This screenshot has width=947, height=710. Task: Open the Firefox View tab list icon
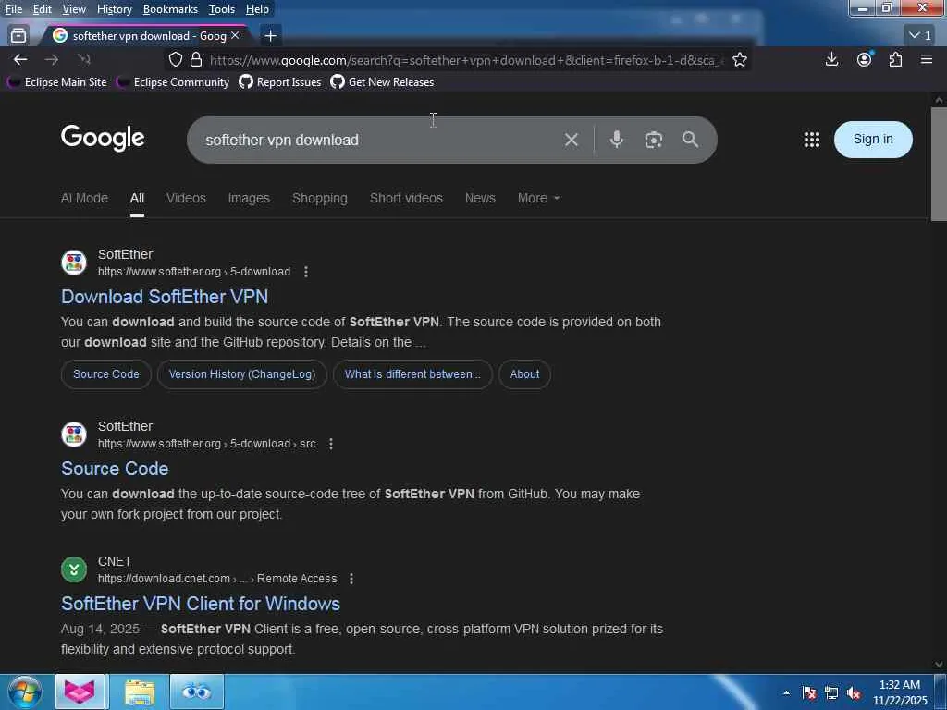(18, 36)
